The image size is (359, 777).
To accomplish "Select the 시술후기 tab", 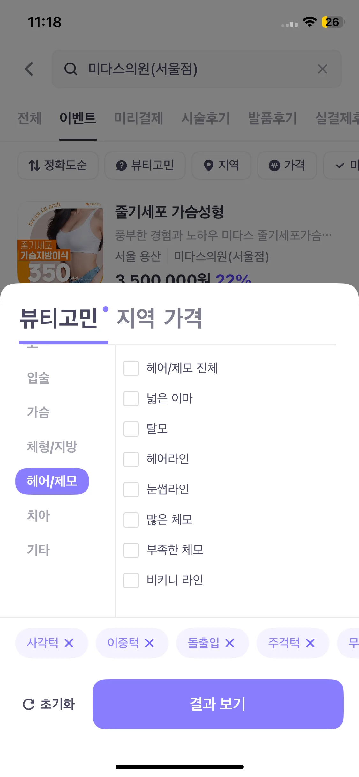I will click(206, 118).
